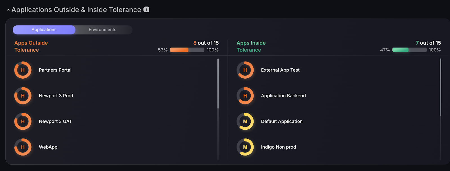The image size is (450, 171).
Task: Select the Newport 3 UAT application name
Action: (55, 121)
